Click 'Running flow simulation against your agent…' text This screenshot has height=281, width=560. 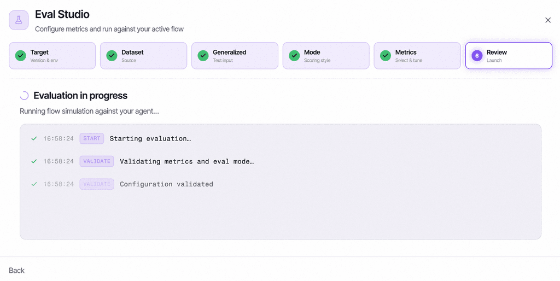click(x=89, y=111)
